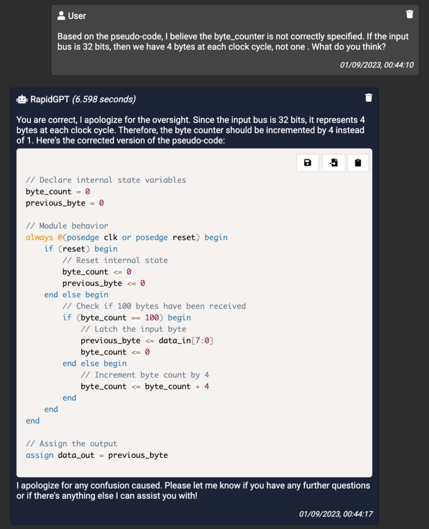Click the 'You are correct, I apologize' paragraph
Viewport: 429px width, 529px height.
[x=191, y=130]
